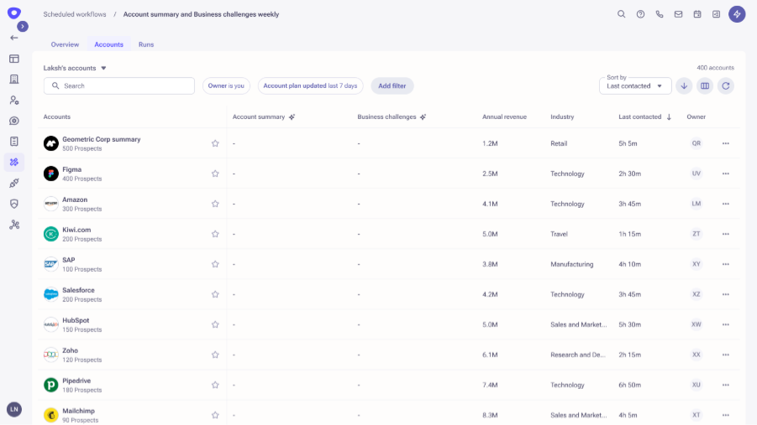
Task: Refresh the accounts list
Action: click(726, 86)
